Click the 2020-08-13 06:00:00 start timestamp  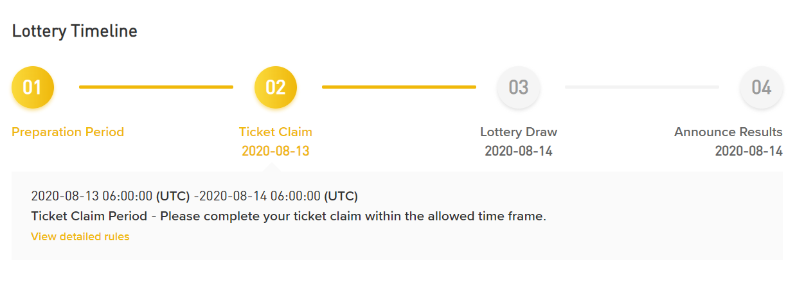pyautogui.click(x=91, y=196)
